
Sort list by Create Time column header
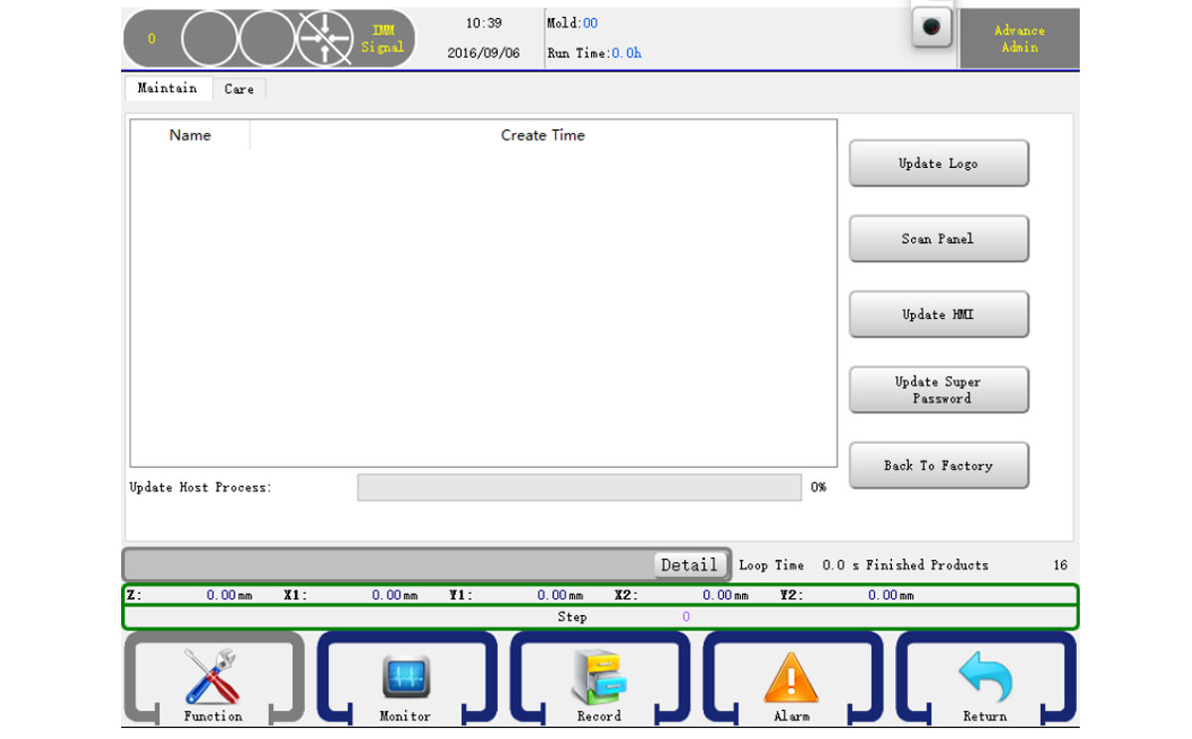point(542,135)
